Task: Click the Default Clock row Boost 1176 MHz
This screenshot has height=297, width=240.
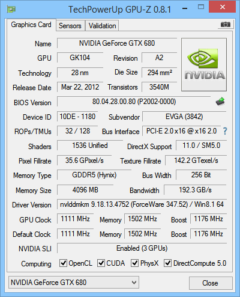Action: pos(208,234)
